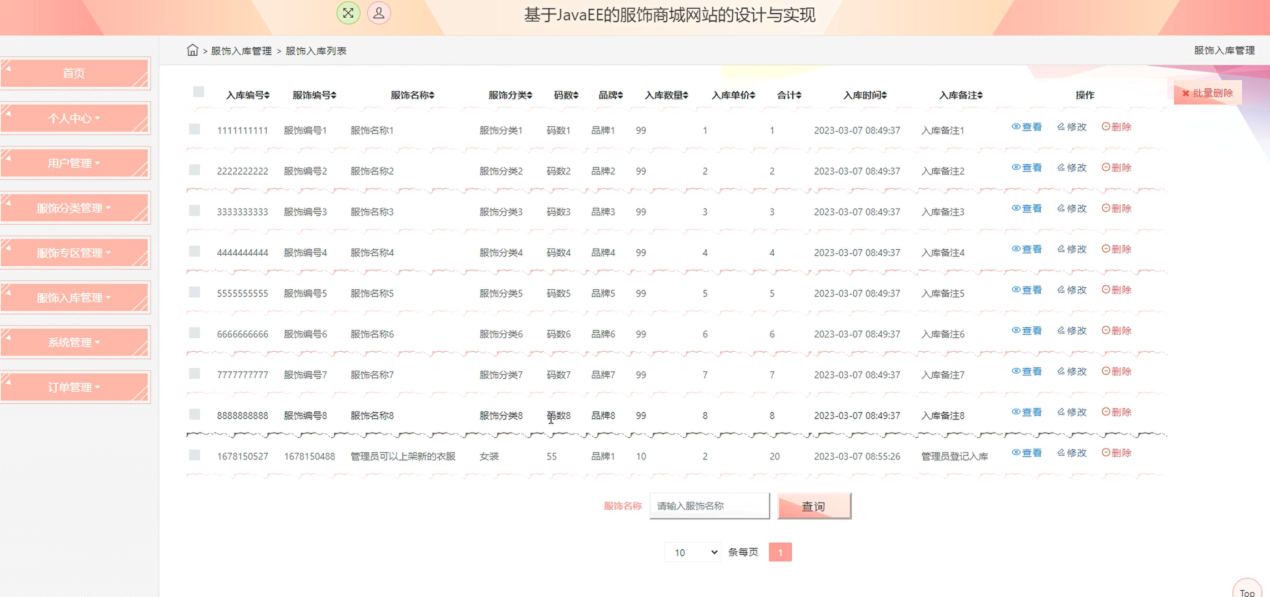Open the rows-per-page dropdown showing 10

coord(693,552)
